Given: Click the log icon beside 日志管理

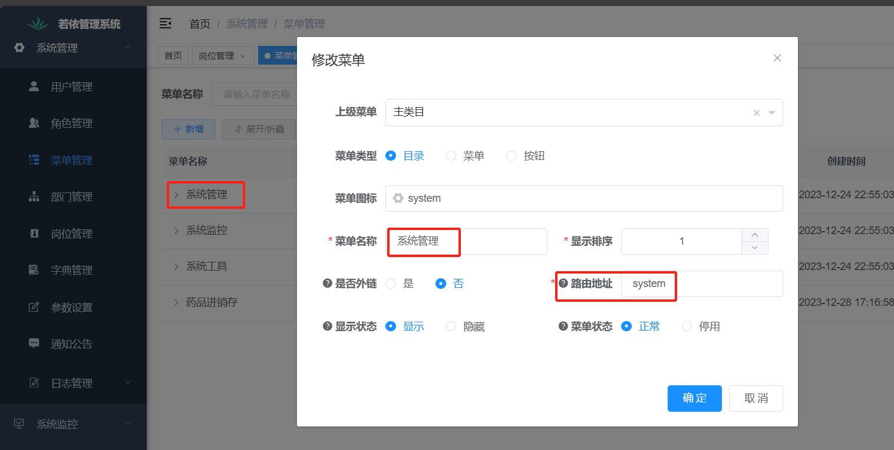Looking at the screenshot, I should pyautogui.click(x=34, y=383).
